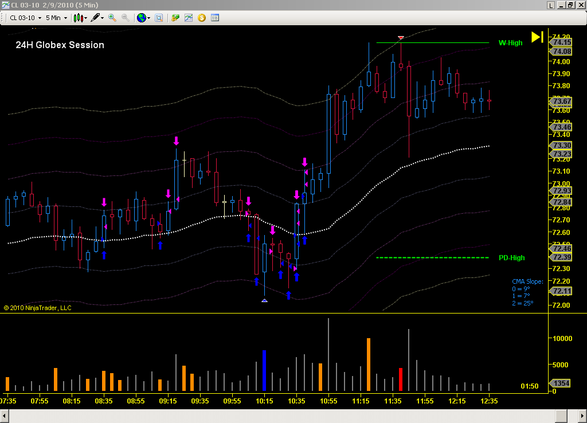Expand the globe icon dropdown arrow
587x423 pixels.
148,18
